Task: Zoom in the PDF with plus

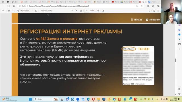Action: [76, 11]
